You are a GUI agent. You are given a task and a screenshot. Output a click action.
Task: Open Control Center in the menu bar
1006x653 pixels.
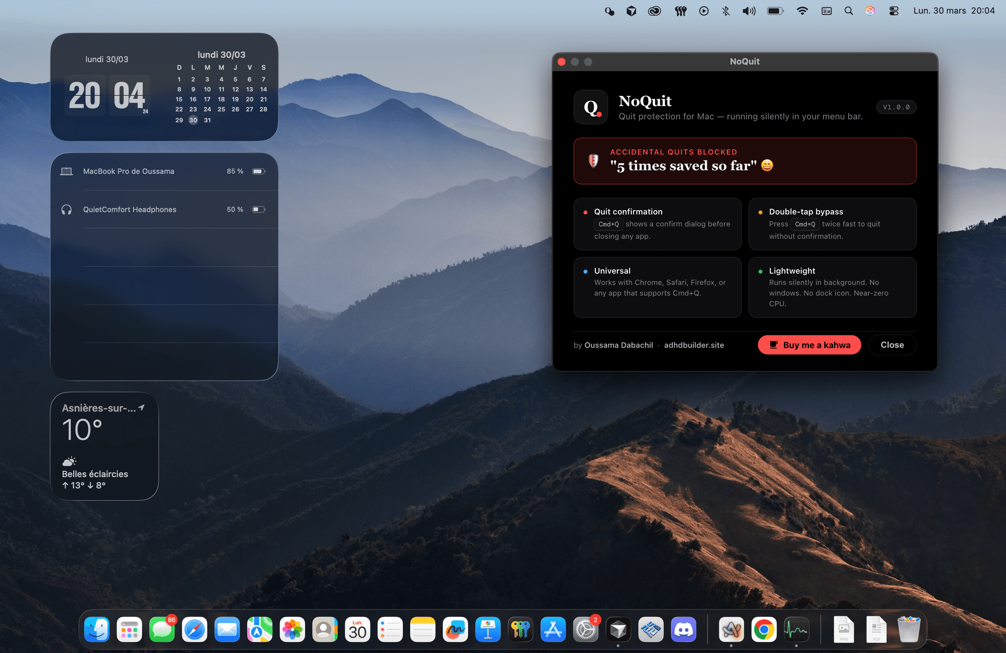pos(894,10)
